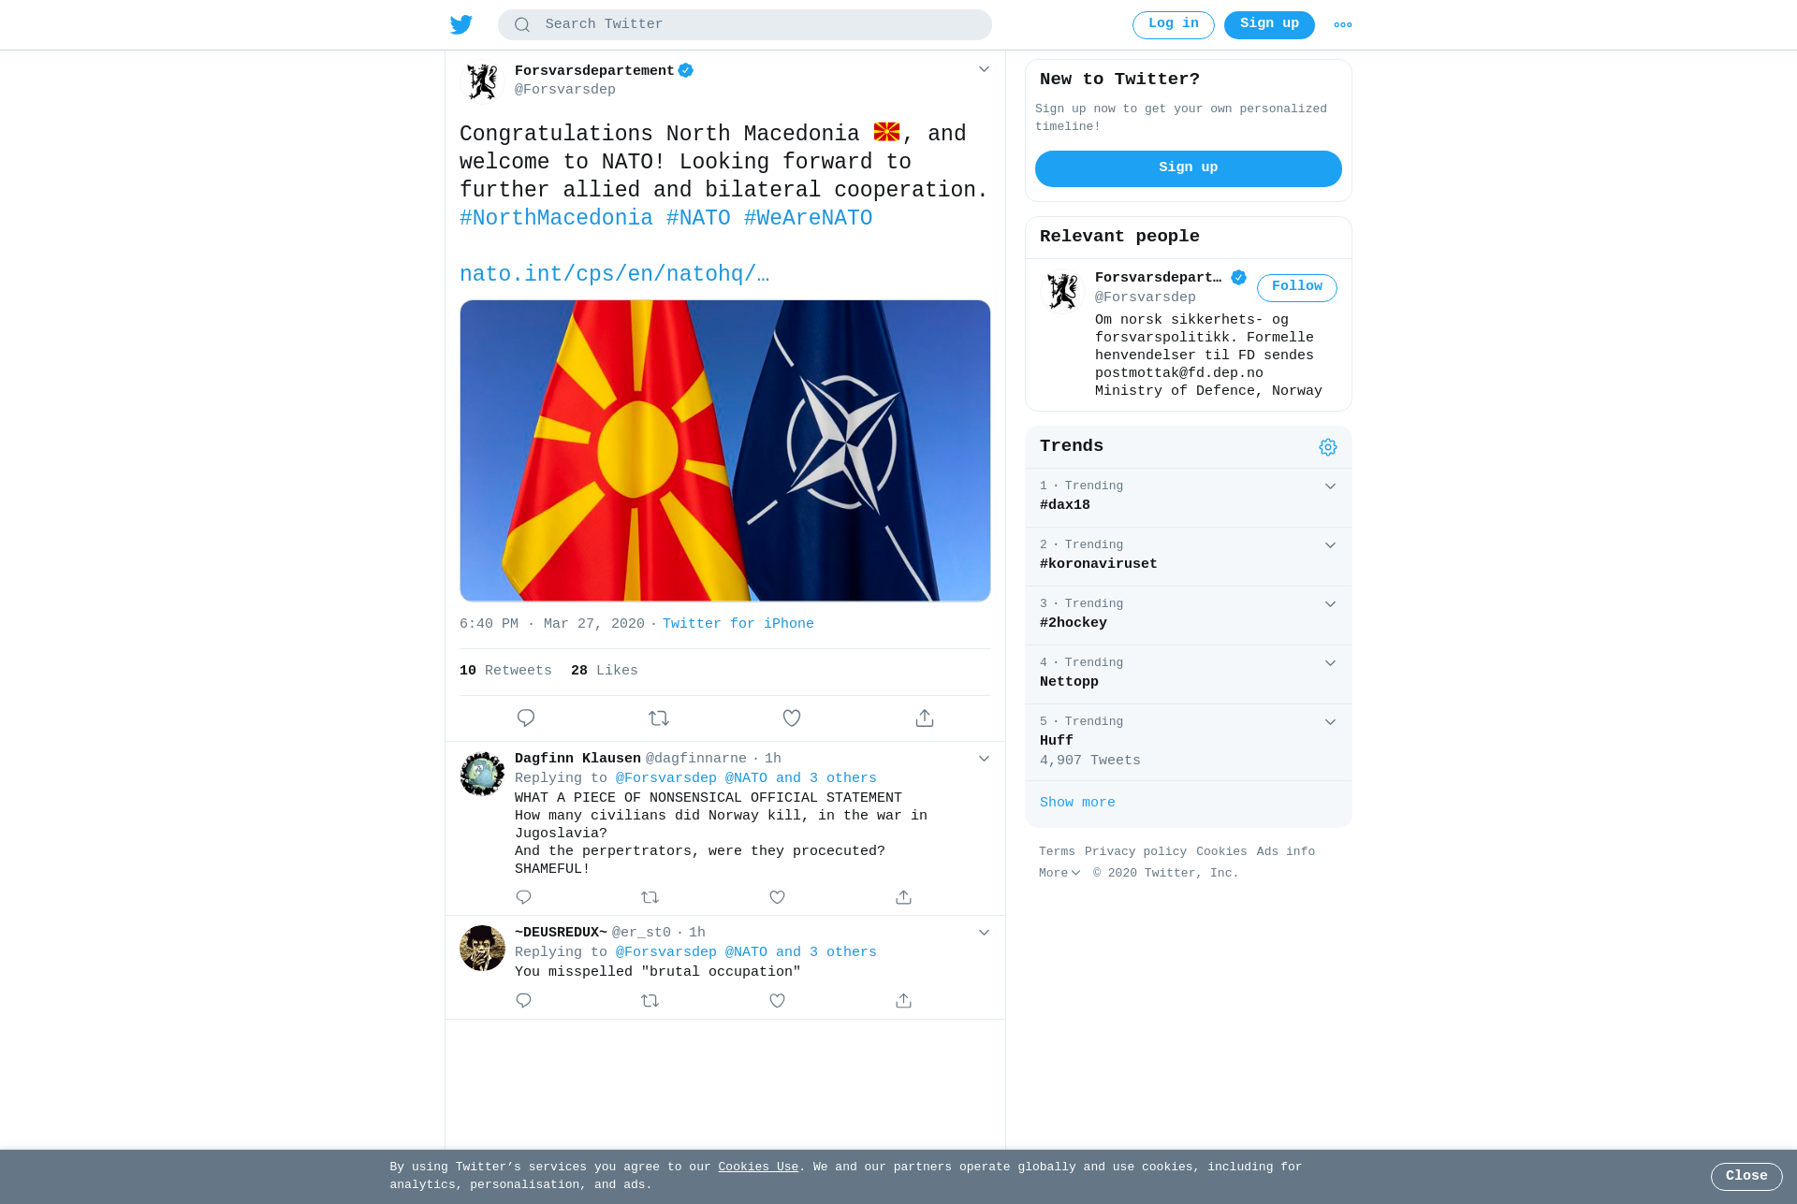Click the Log in button
This screenshot has width=1797, height=1204.
(x=1174, y=25)
